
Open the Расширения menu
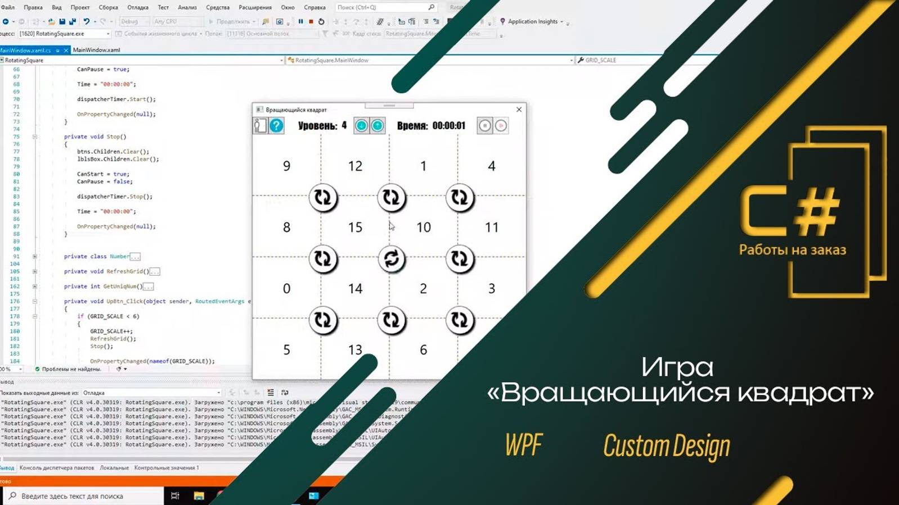pos(255,7)
